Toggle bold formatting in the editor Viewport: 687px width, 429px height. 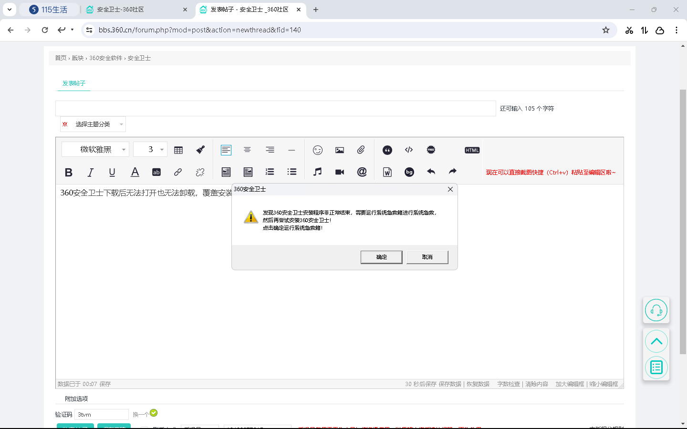tap(69, 172)
